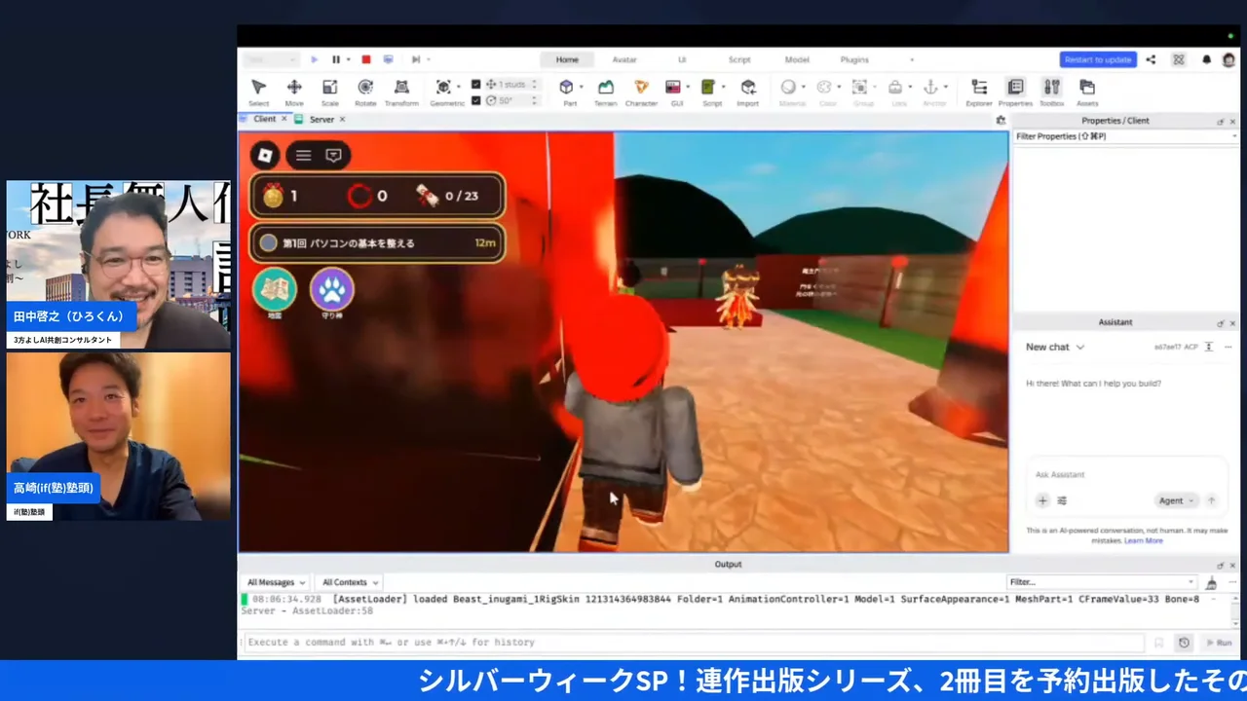Click the Roblox menu icon in game
Image resolution: width=1247 pixels, height=701 pixels.
[265, 155]
